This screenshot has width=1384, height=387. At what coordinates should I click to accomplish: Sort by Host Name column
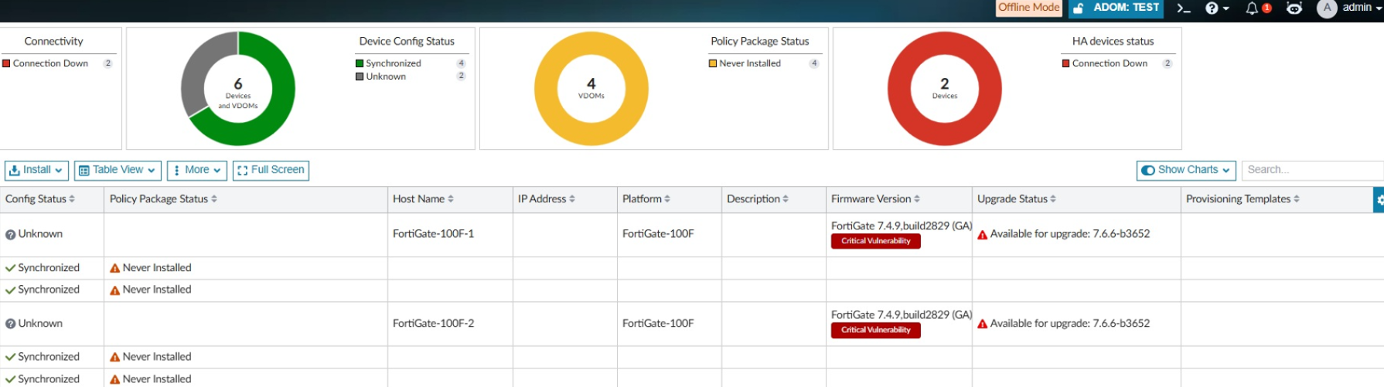pos(423,199)
